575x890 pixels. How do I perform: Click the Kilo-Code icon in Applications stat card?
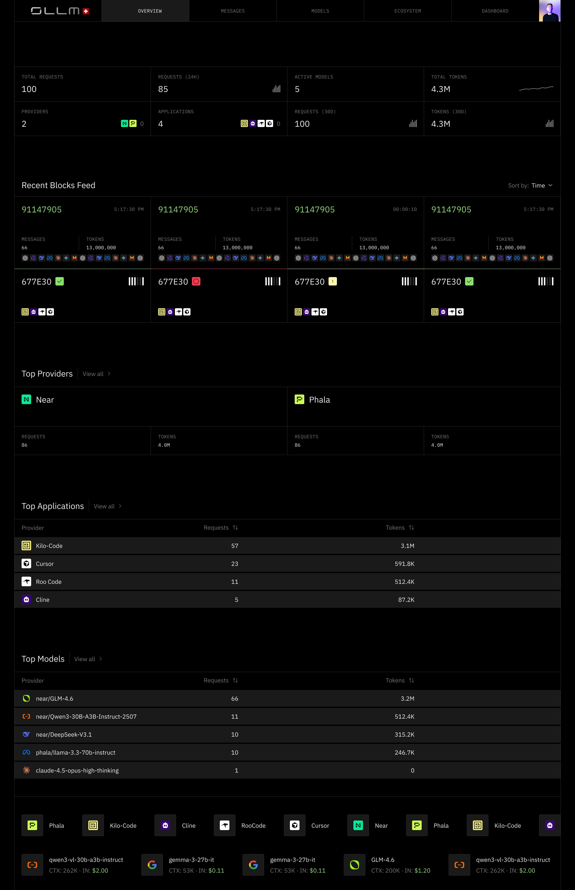click(244, 124)
